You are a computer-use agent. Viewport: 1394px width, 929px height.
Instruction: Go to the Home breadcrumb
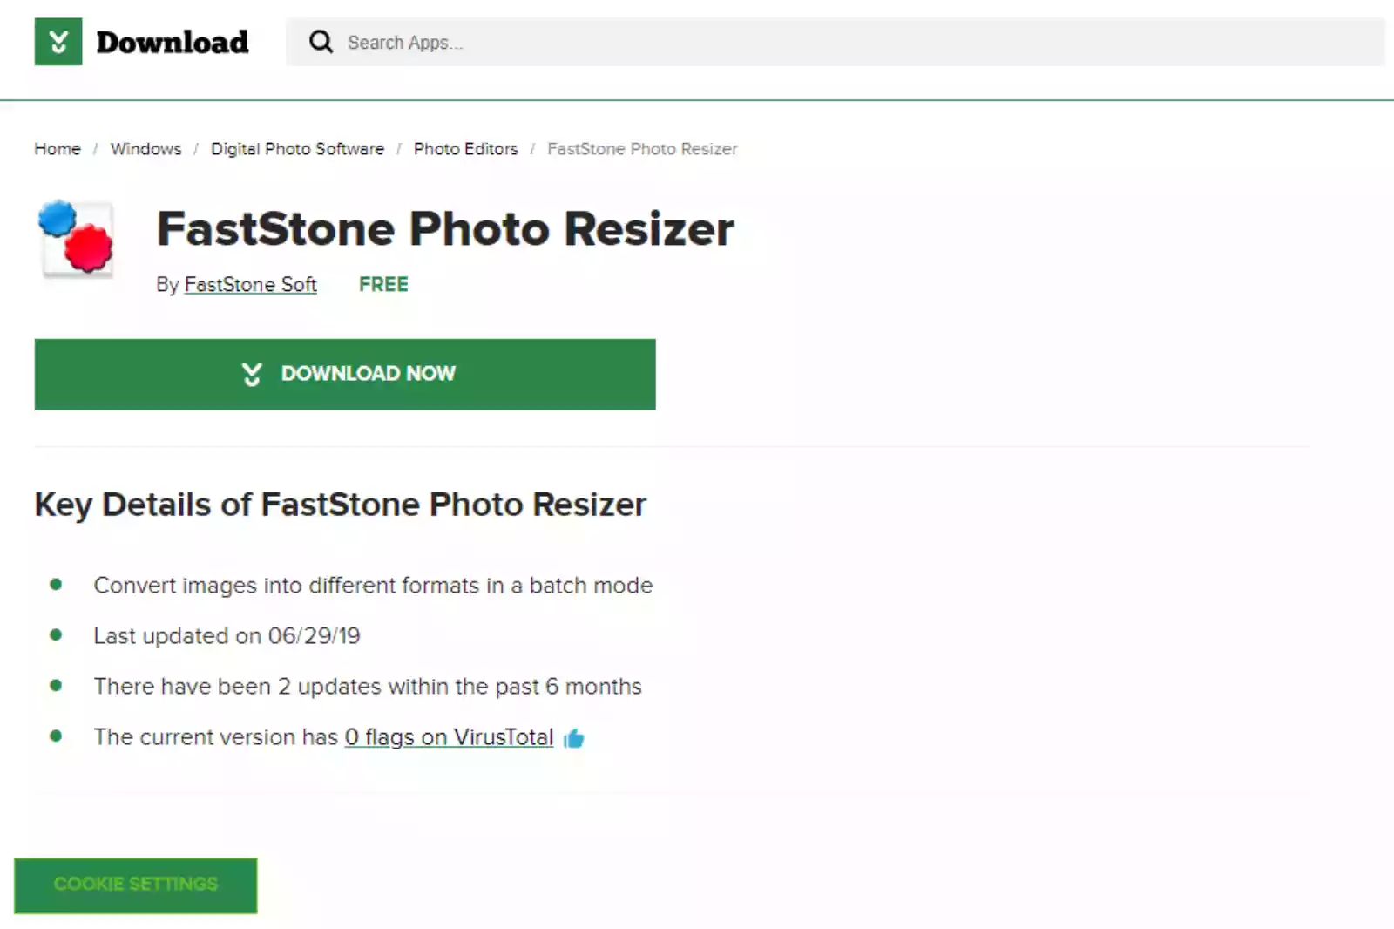pos(58,149)
